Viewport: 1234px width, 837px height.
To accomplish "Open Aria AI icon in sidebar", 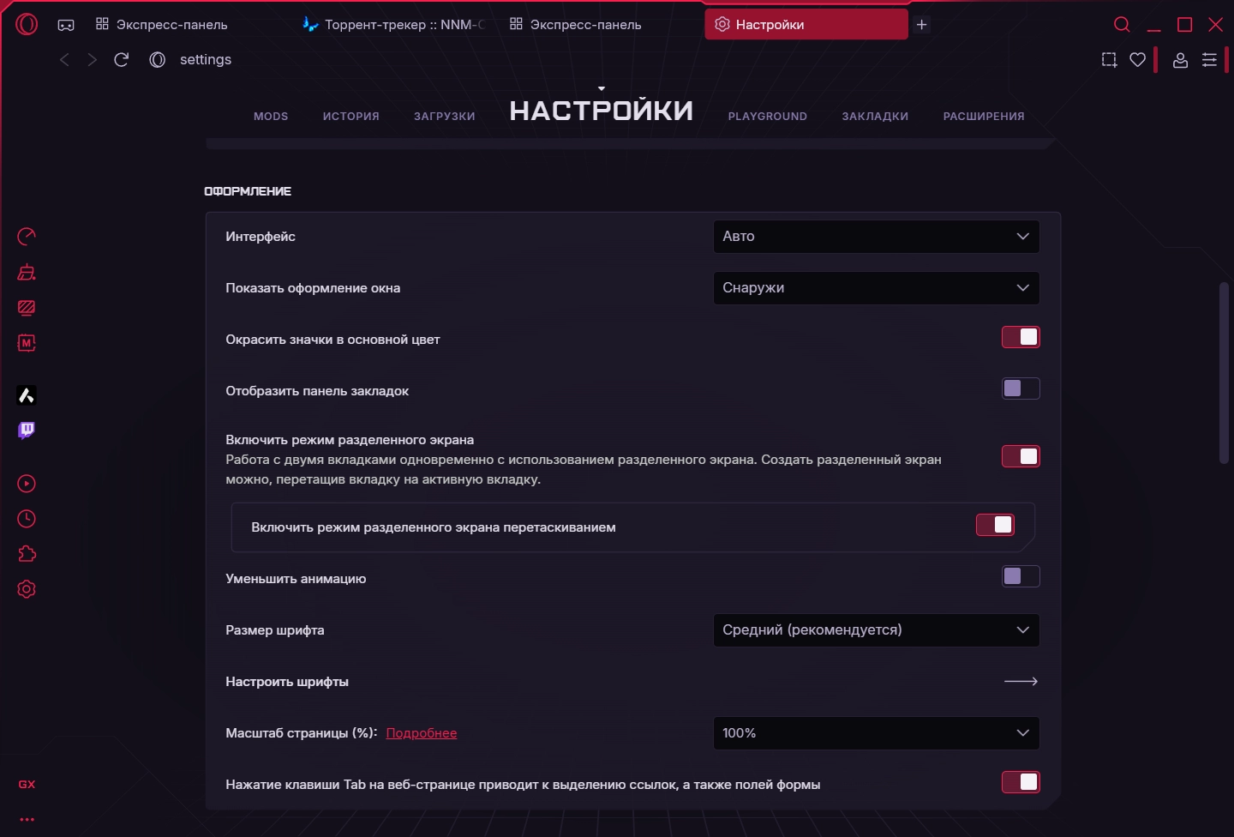I will (27, 395).
